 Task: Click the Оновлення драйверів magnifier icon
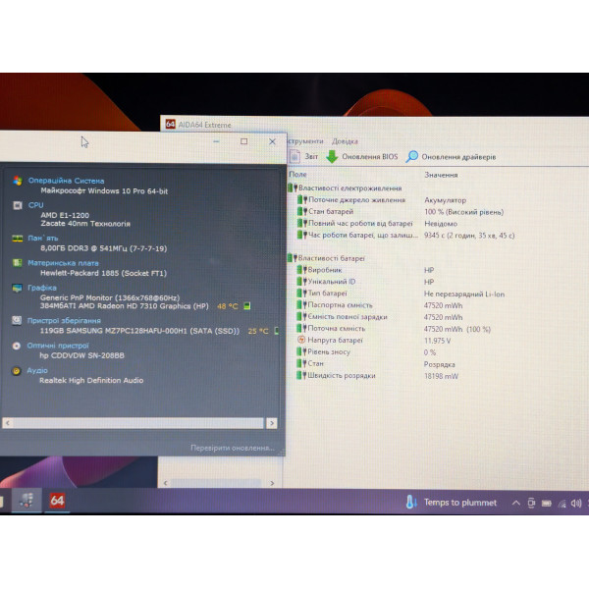click(411, 156)
